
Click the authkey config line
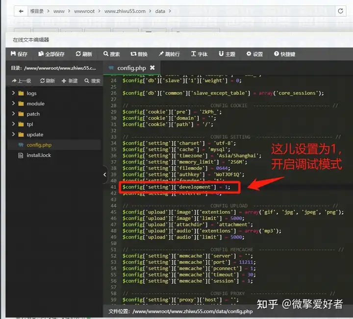pos(183,174)
